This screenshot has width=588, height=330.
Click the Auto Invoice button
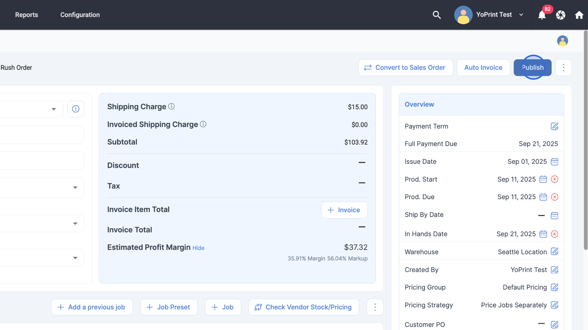coord(483,68)
